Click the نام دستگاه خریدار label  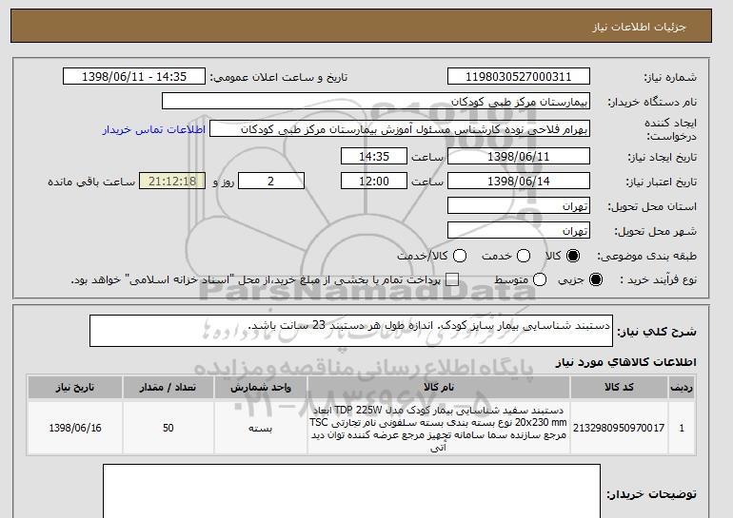[x=652, y=103]
